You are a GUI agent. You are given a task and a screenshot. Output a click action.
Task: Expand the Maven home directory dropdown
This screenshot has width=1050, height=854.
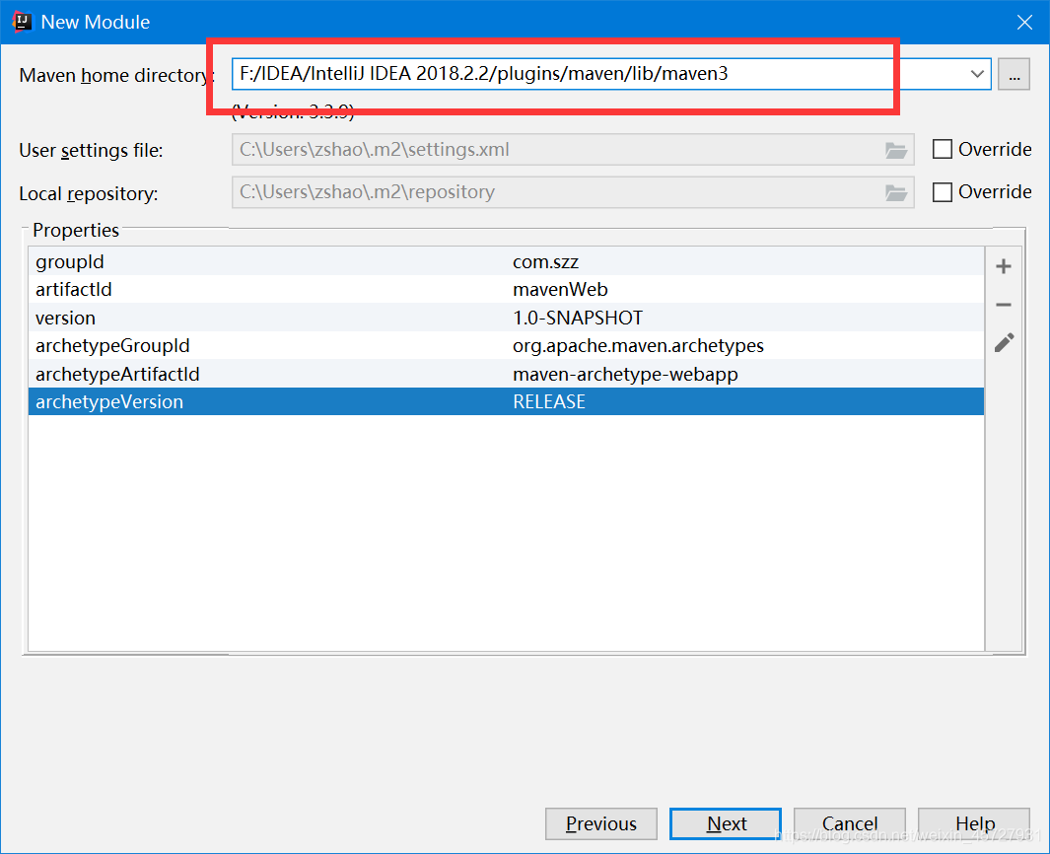[977, 74]
